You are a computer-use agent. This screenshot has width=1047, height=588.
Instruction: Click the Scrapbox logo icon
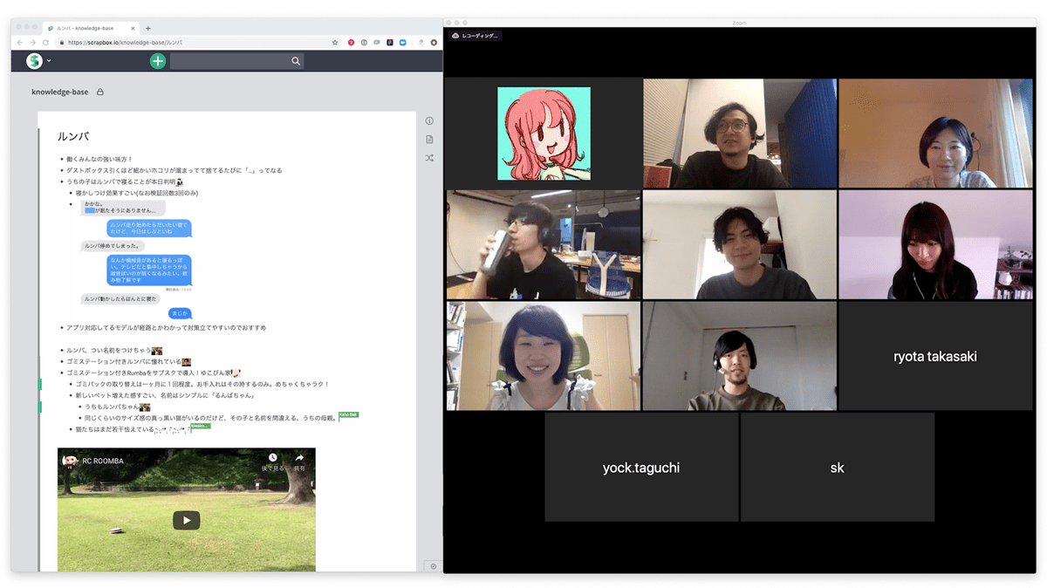pos(34,61)
